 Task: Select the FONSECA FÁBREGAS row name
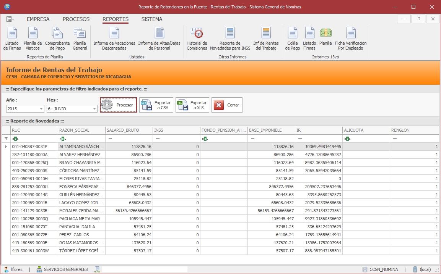(x=81, y=187)
